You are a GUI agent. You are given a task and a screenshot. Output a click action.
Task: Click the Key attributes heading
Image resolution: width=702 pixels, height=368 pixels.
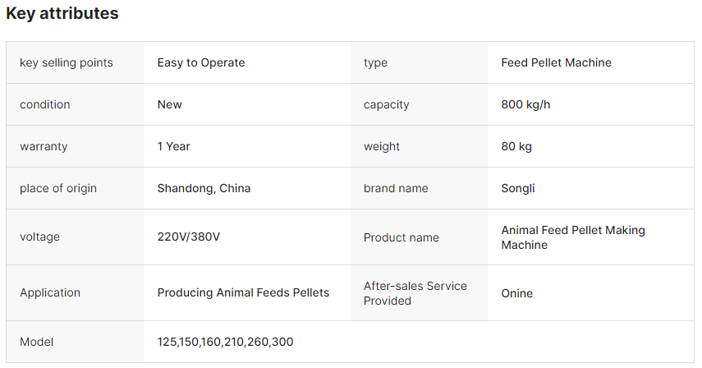coord(62,13)
